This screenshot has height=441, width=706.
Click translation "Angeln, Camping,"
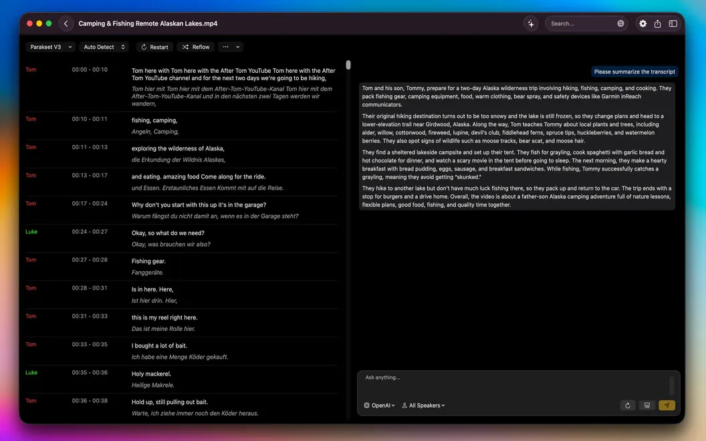click(x=155, y=132)
